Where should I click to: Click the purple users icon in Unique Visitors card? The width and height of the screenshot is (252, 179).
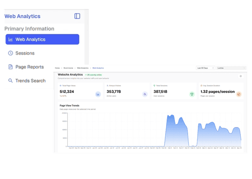[145, 94]
